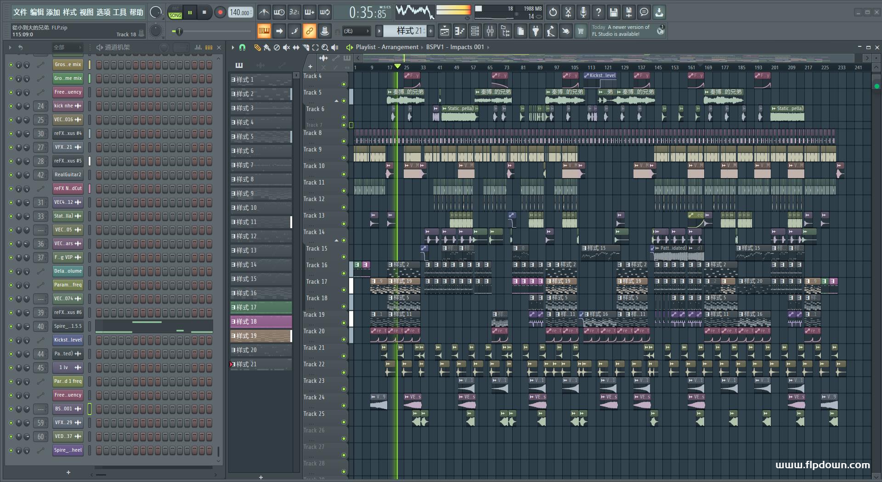Open the 文件 menu

point(20,12)
